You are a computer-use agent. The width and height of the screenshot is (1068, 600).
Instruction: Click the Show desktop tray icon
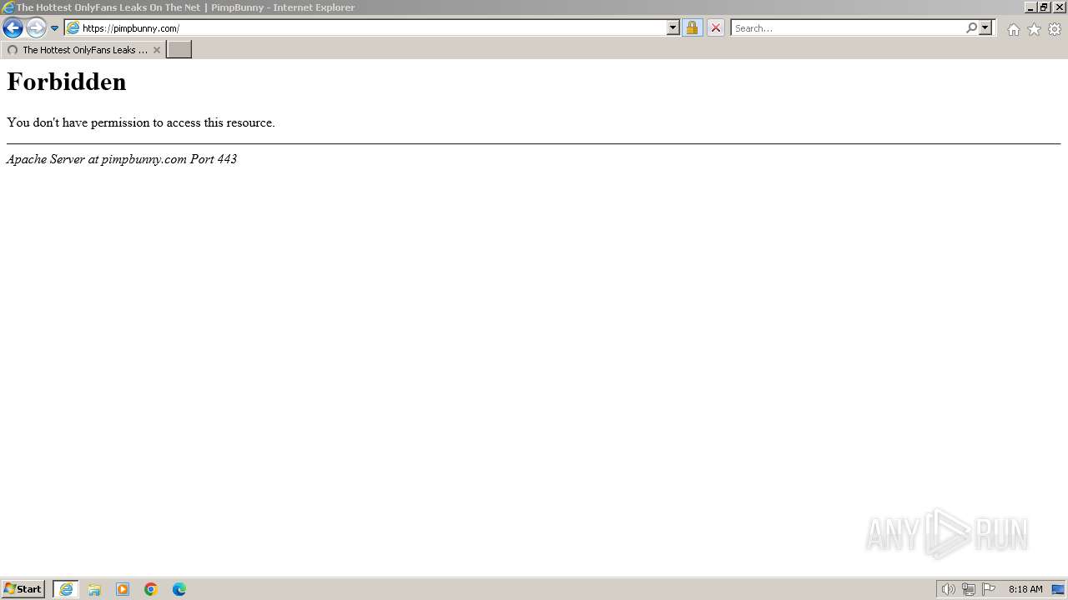click(1058, 589)
